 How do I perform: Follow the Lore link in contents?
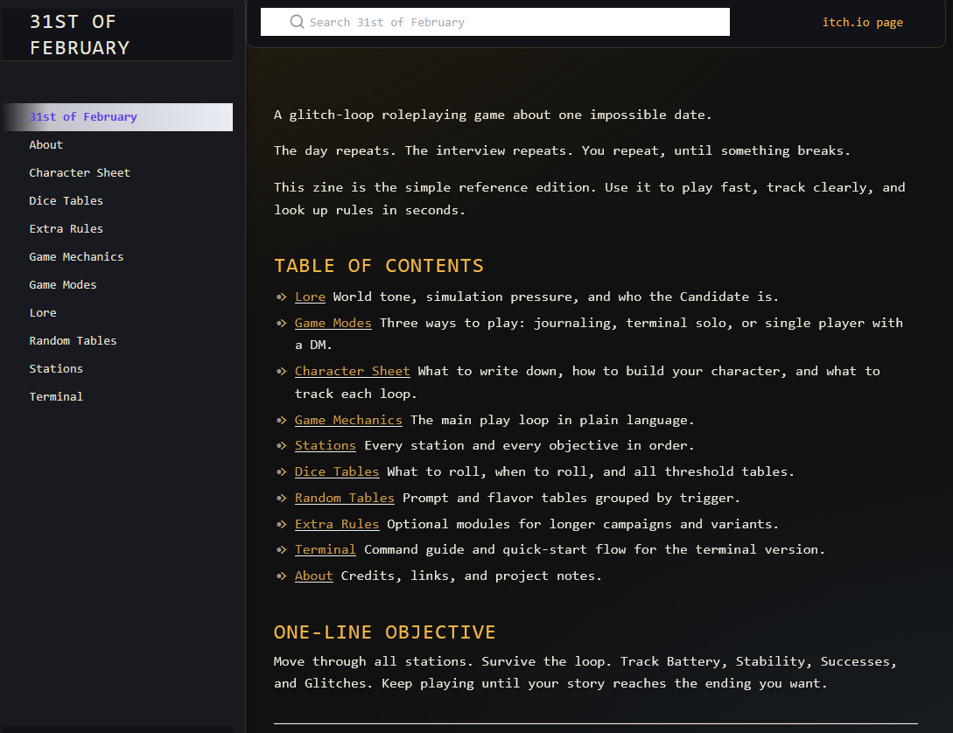(x=310, y=297)
